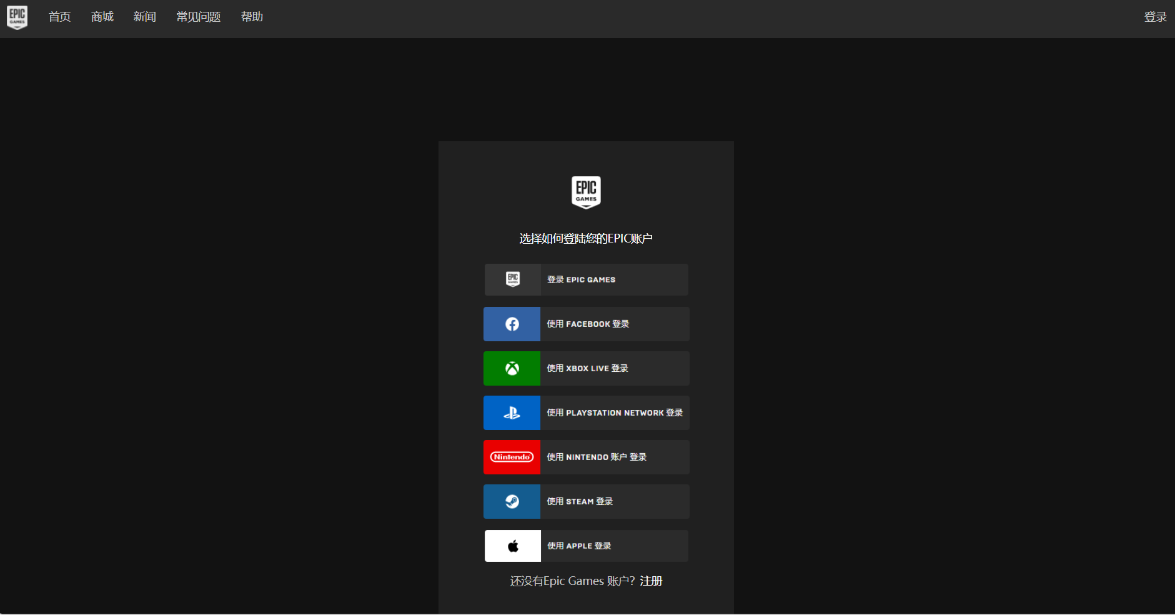Open the 商城 store menu item
The height and width of the screenshot is (615, 1175).
coord(102,17)
